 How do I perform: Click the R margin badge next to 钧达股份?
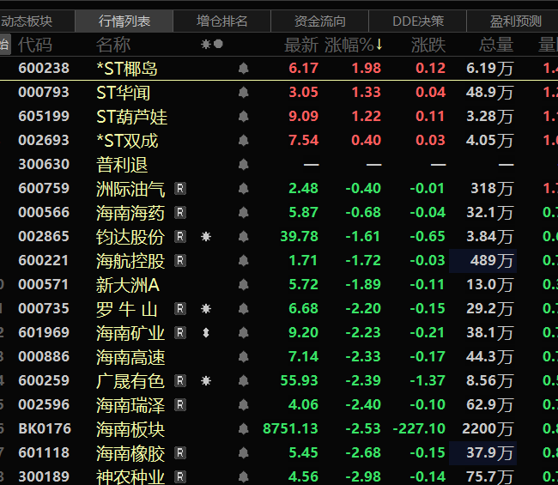click(x=180, y=237)
